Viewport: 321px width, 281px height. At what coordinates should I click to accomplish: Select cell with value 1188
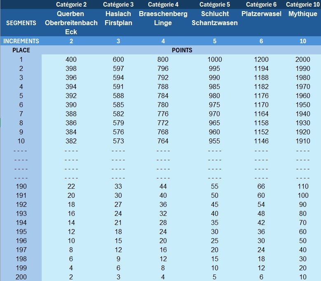click(x=261, y=77)
